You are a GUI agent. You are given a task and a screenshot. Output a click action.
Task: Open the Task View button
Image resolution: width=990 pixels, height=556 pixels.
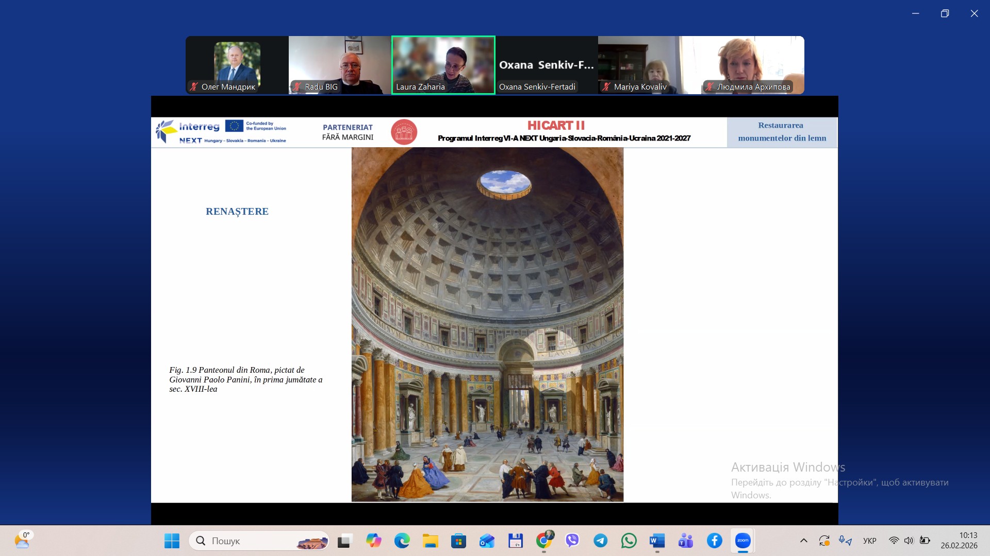pos(344,541)
